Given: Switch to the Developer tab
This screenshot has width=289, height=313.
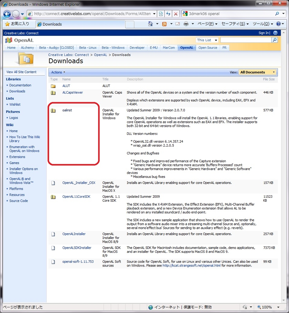Looking at the screenshot, I should pyautogui.click(x=137, y=48).
